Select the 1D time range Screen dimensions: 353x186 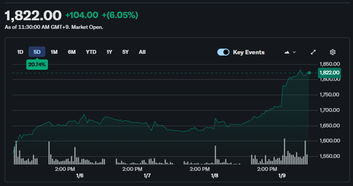[x=20, y=52]
